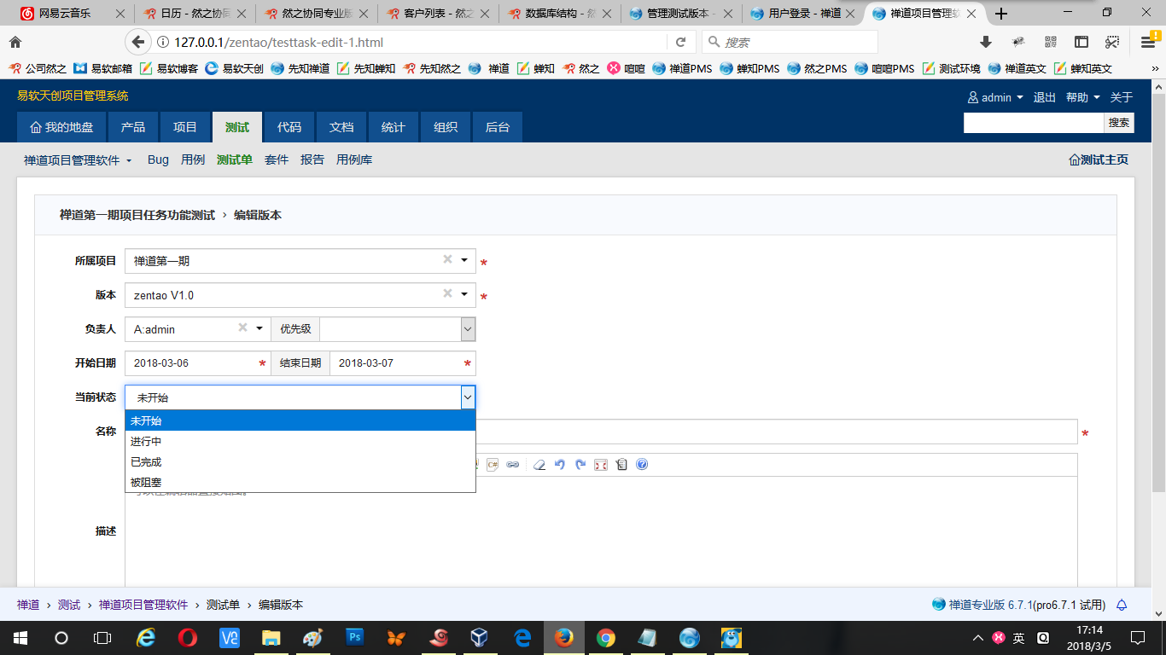The height and width of the screenshot is (655, 1166).
Task: Click the Firefox home button
Action: 15,42
